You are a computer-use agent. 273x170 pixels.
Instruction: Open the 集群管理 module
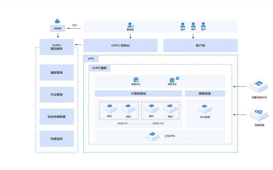(57, 73)
